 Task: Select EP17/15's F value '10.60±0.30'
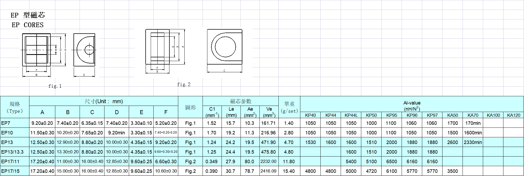[x=166, y=171]
